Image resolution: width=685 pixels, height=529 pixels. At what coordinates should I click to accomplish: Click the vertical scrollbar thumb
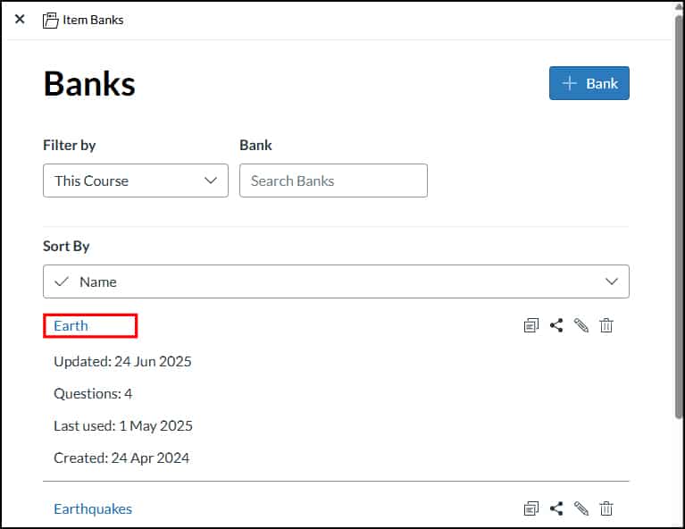click(x=678, y=214)
